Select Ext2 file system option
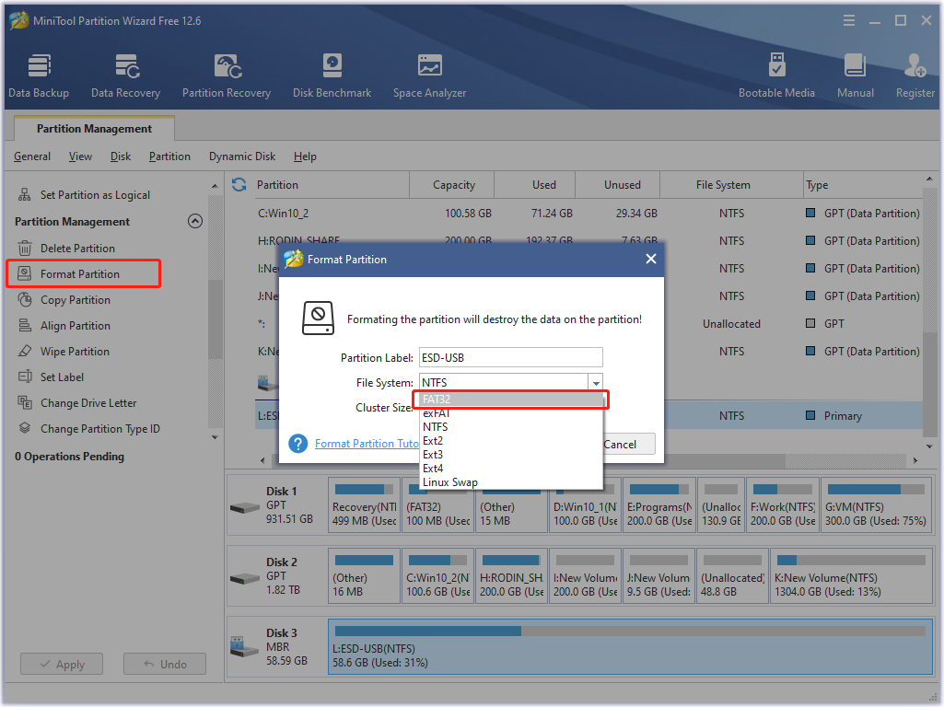Viewport: 944px width, 707px height. pyautogui.click(x=510, y=441)
